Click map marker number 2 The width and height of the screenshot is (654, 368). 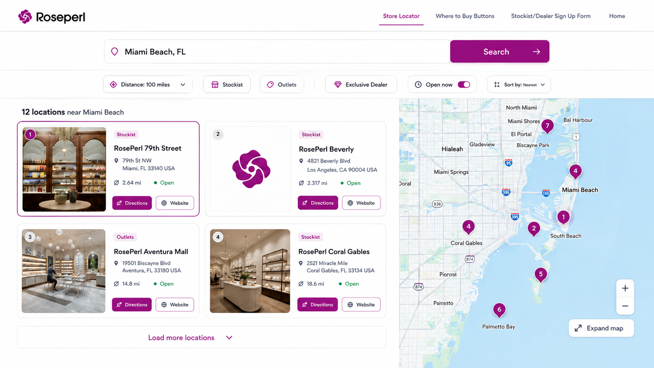pos(534,229)
